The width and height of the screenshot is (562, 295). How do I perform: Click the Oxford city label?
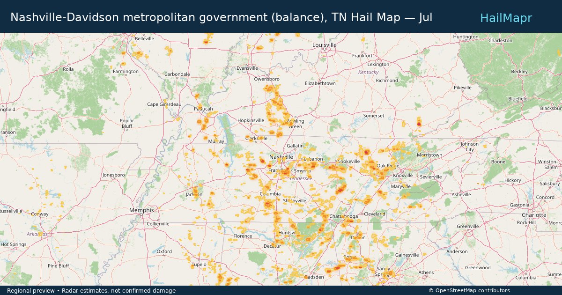[x=164, y=251]
